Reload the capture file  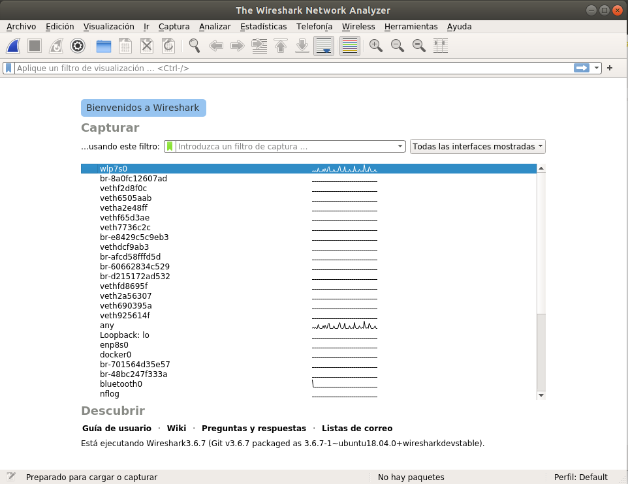(x=168, y=46)
